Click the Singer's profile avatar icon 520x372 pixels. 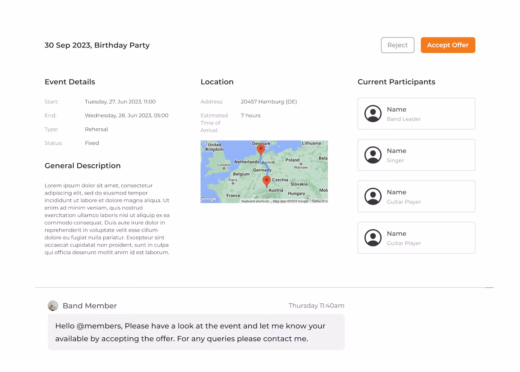(x=373, y=155)
